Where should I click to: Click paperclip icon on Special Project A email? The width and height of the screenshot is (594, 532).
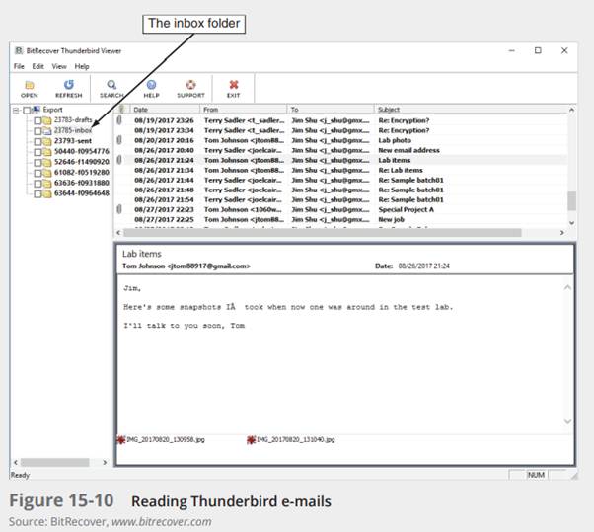click(x=119, y=209)
